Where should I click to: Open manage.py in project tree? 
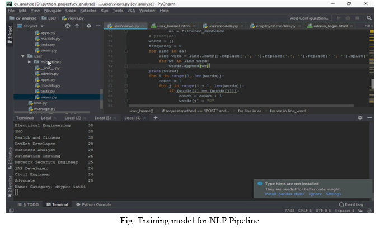point(45,109)
